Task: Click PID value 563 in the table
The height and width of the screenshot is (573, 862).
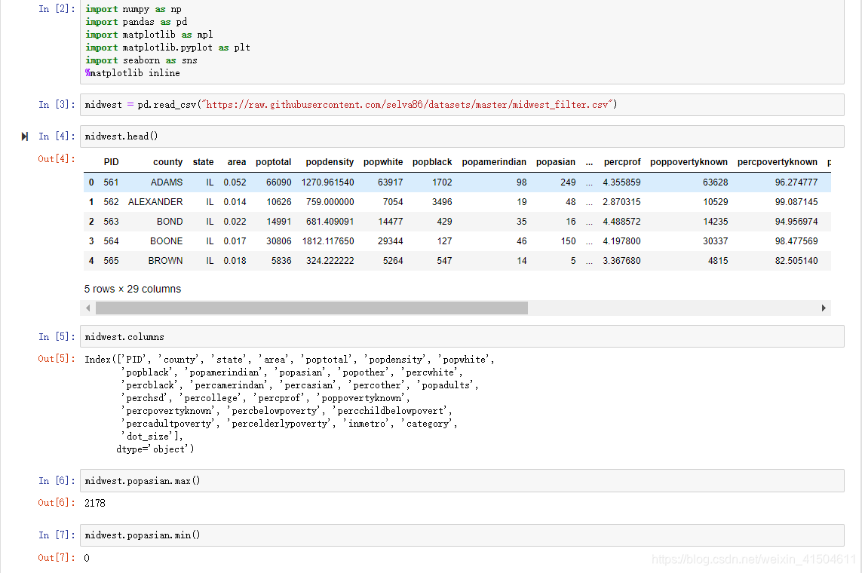Action: 111,222
